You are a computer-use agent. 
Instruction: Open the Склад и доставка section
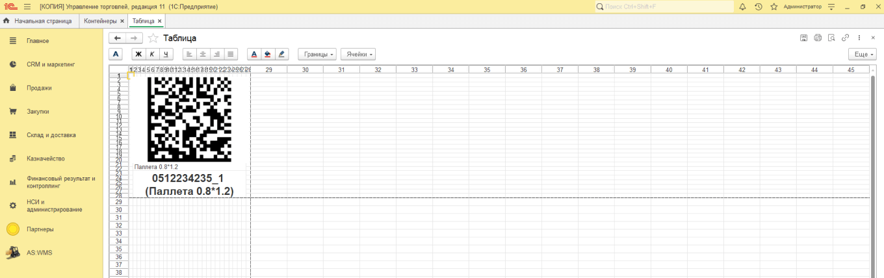pyautogui.click(x=52, y=135)
